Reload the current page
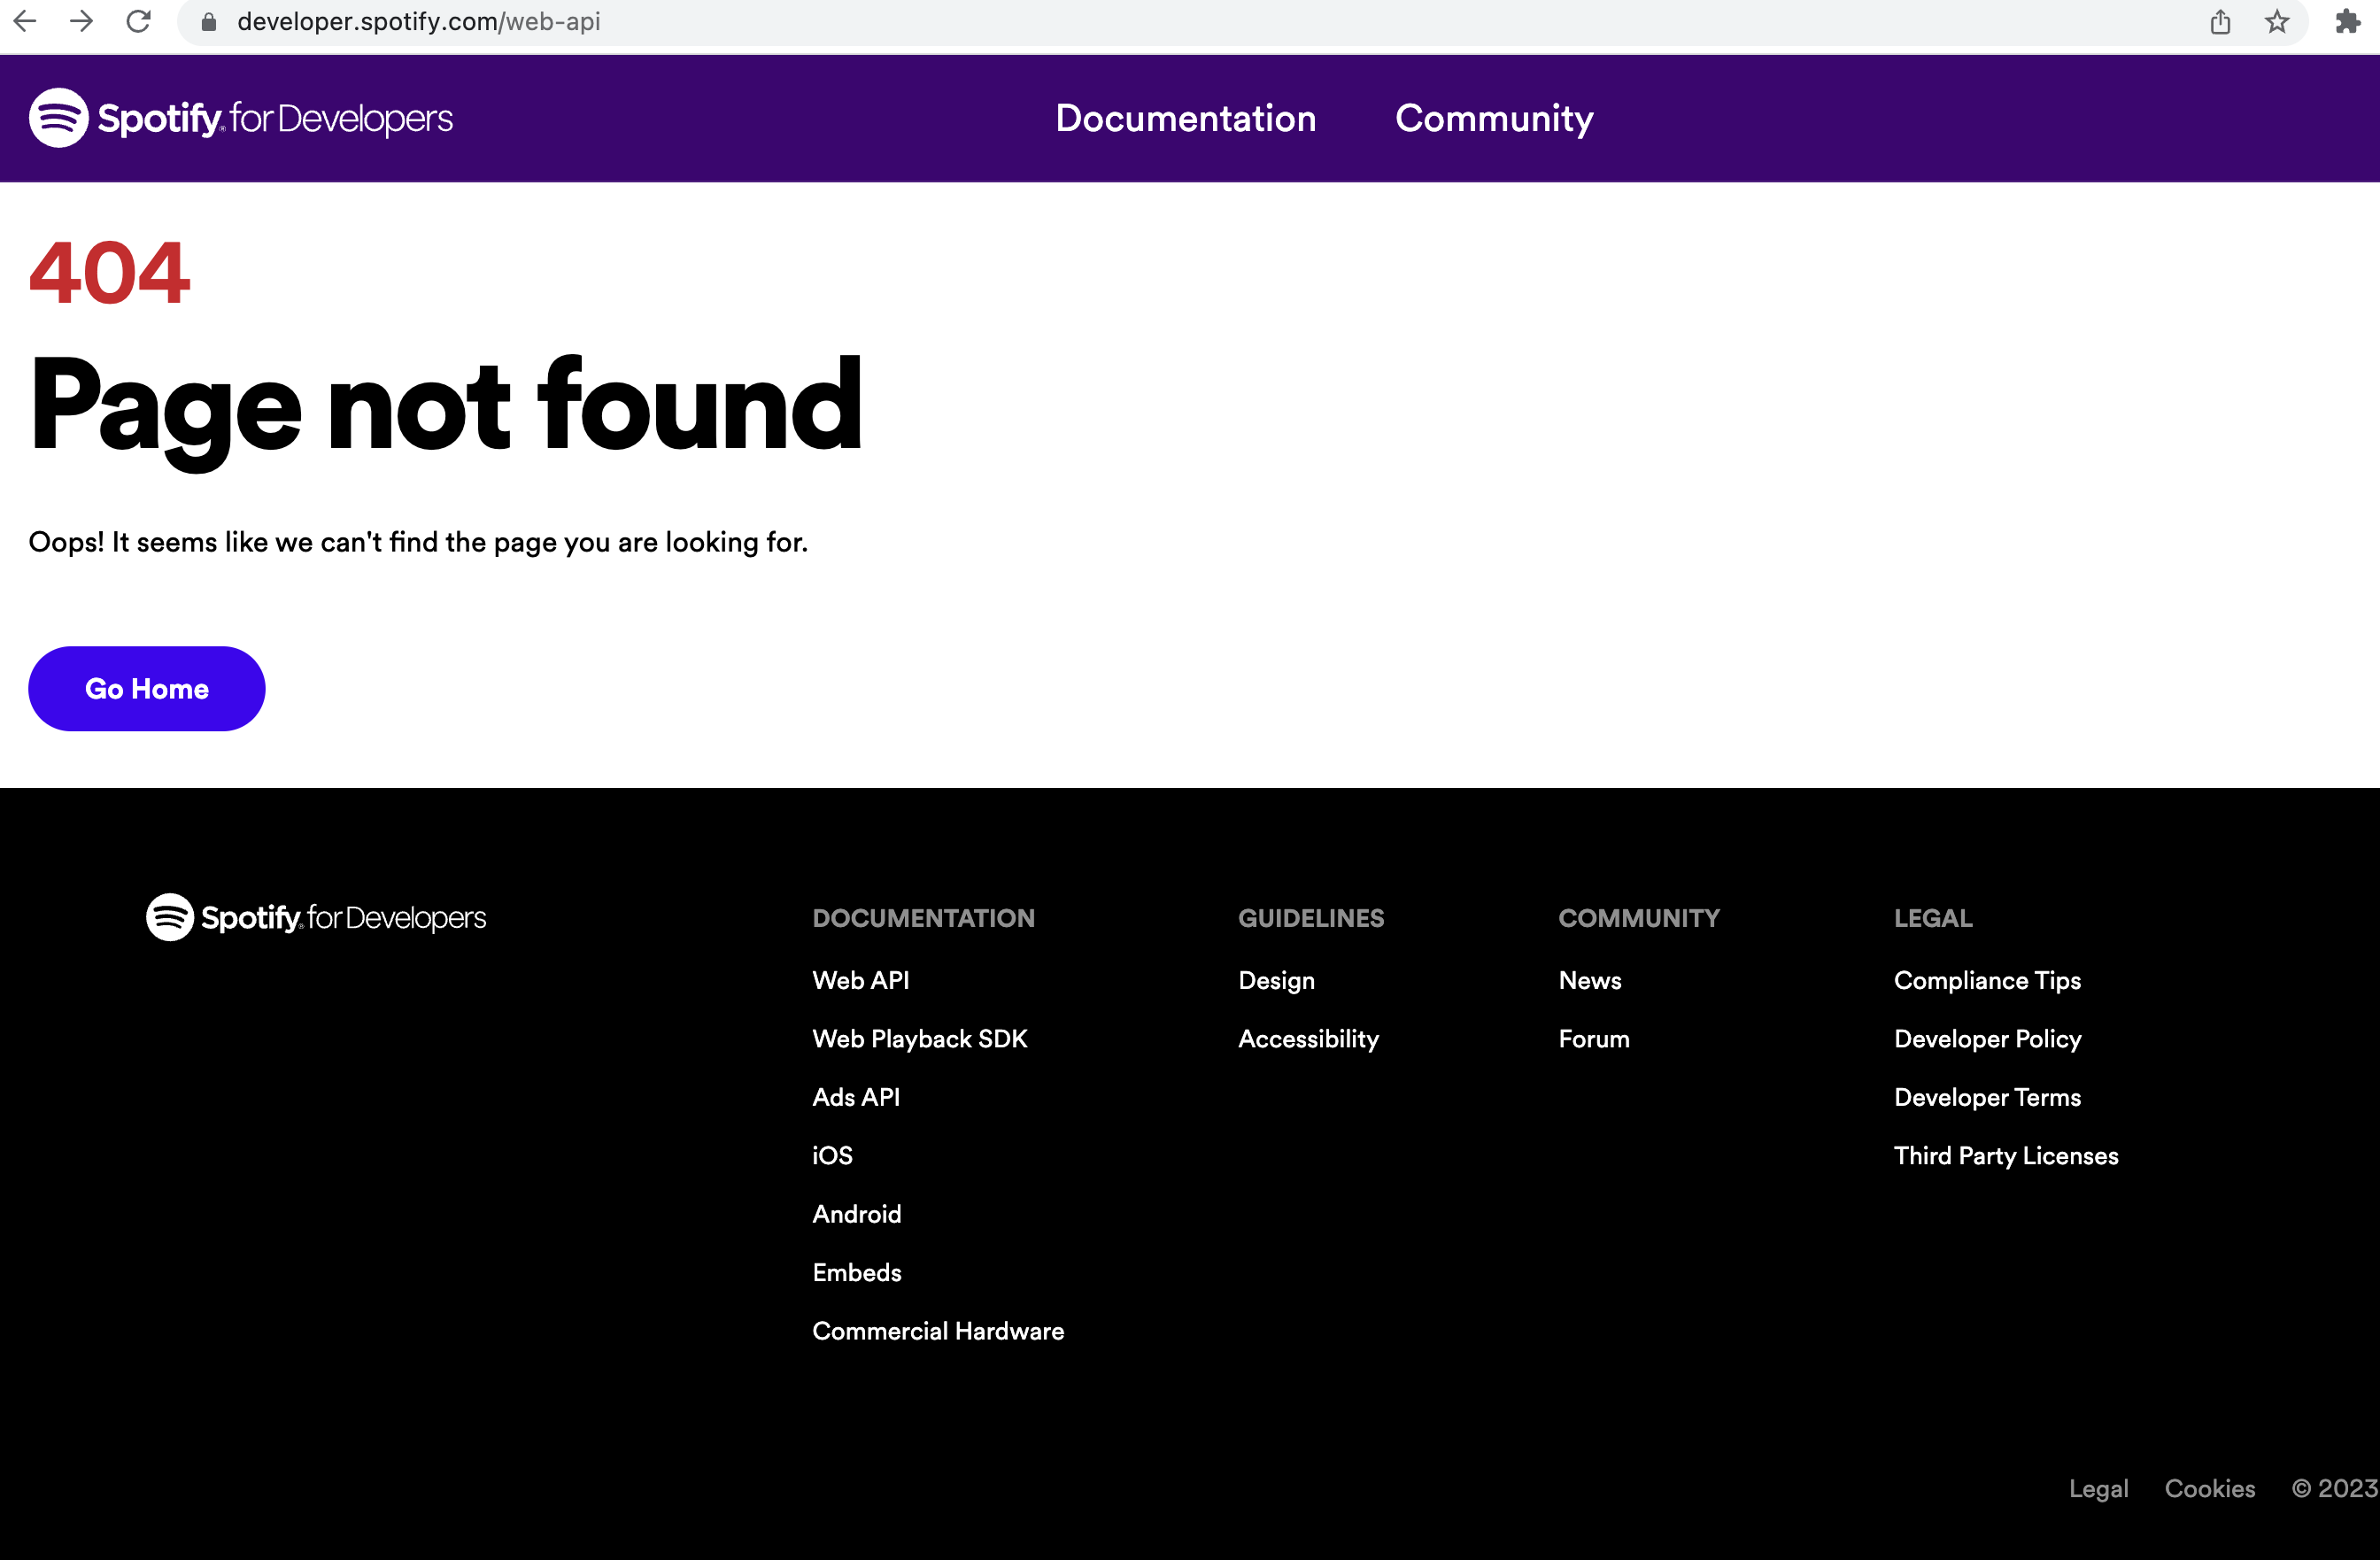The width and height of the screenshot is (2380, 1560). click(x=138, y=21)
